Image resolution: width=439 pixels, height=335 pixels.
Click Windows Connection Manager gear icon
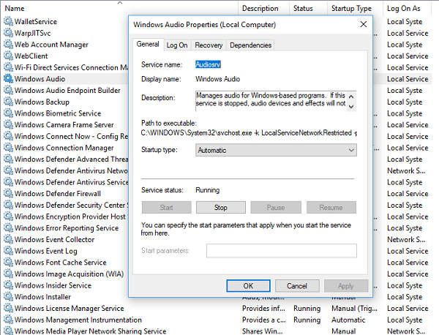point(8,148)
